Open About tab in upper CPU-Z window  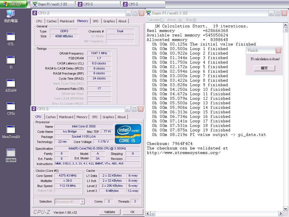pos(122,21)
